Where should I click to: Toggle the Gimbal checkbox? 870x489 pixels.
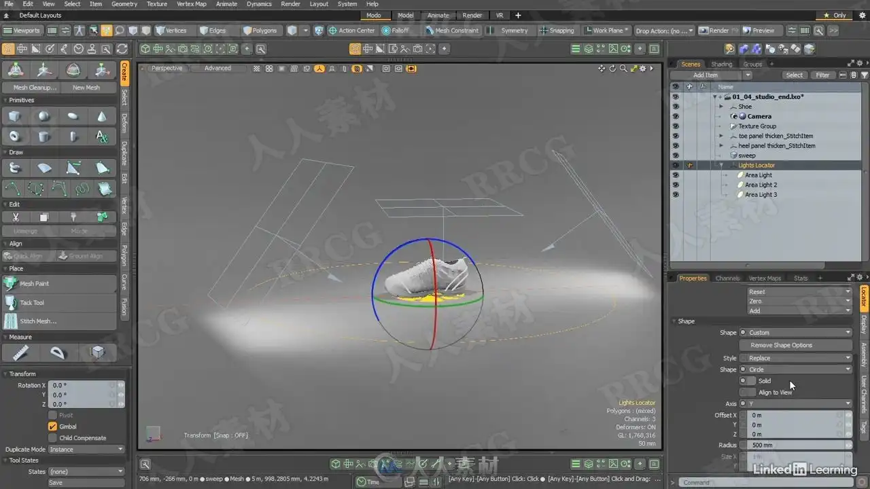[52, 427]
